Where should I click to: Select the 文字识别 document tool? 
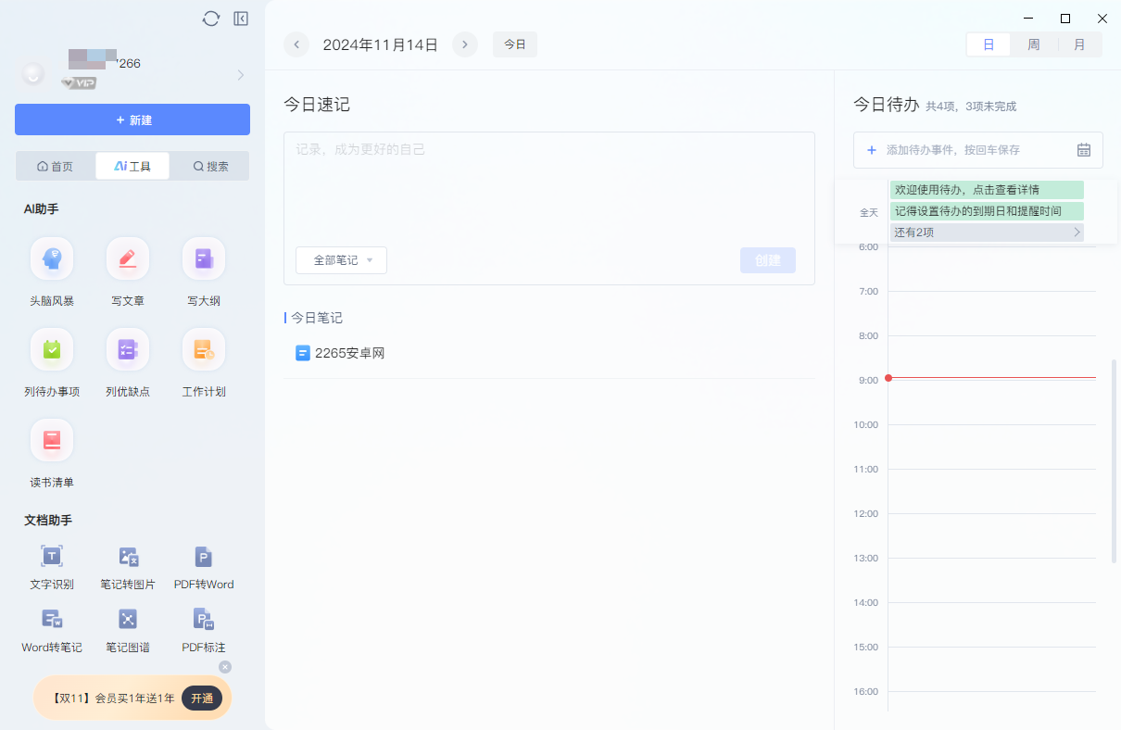pos(51,567)
